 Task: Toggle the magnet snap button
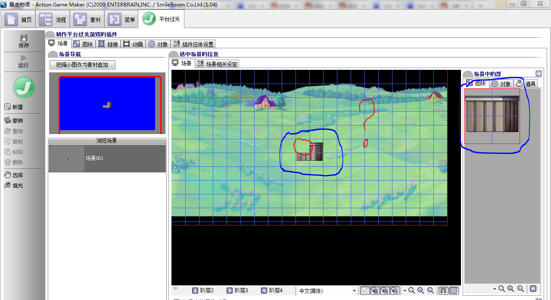coord(443,291)
